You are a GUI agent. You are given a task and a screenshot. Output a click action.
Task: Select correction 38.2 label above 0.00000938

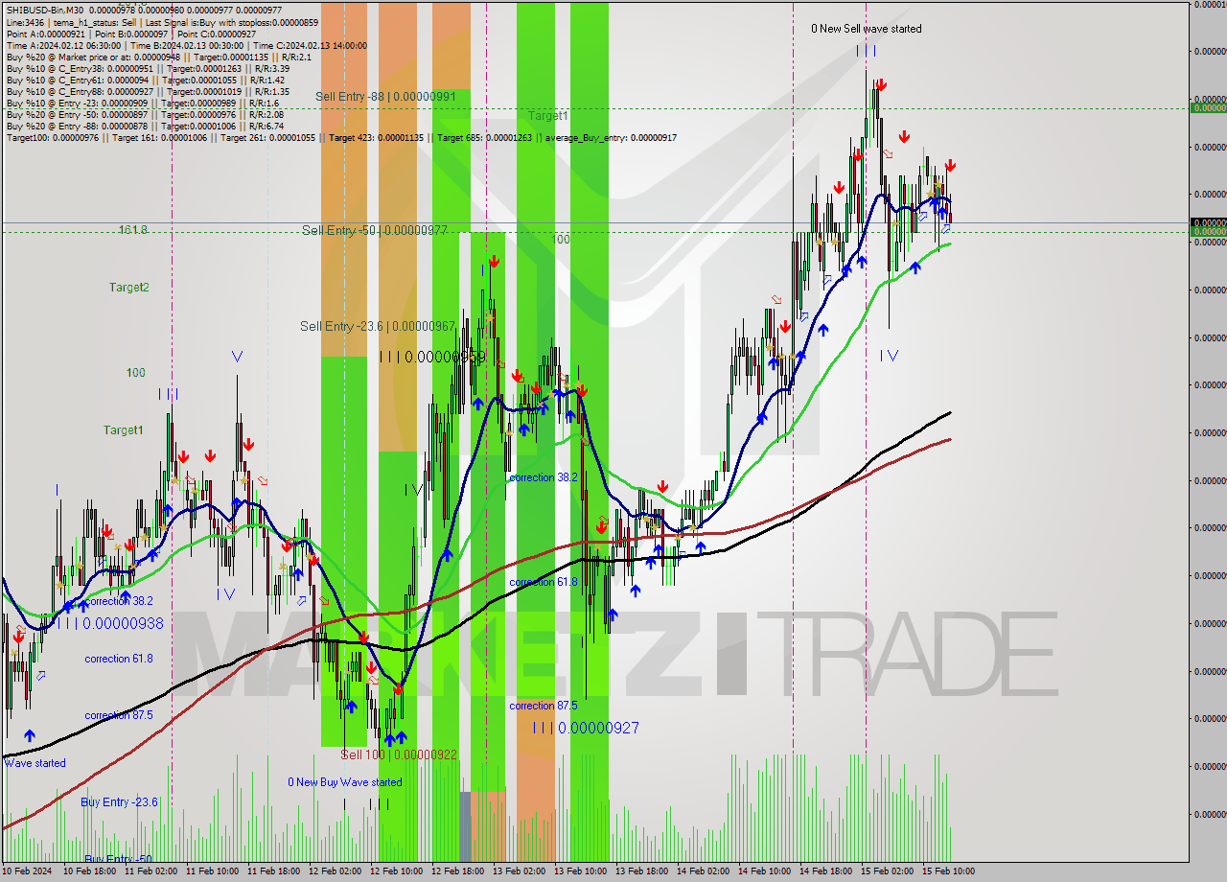coord(119,601)
